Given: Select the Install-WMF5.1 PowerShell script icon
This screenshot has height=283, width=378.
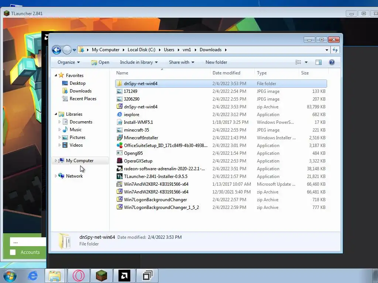Looking at the screenshot, I should point(119,122).
